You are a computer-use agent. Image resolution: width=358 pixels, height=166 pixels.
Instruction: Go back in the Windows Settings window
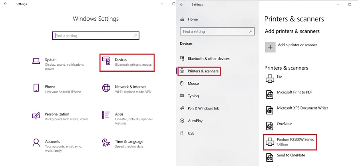point(6,4)
